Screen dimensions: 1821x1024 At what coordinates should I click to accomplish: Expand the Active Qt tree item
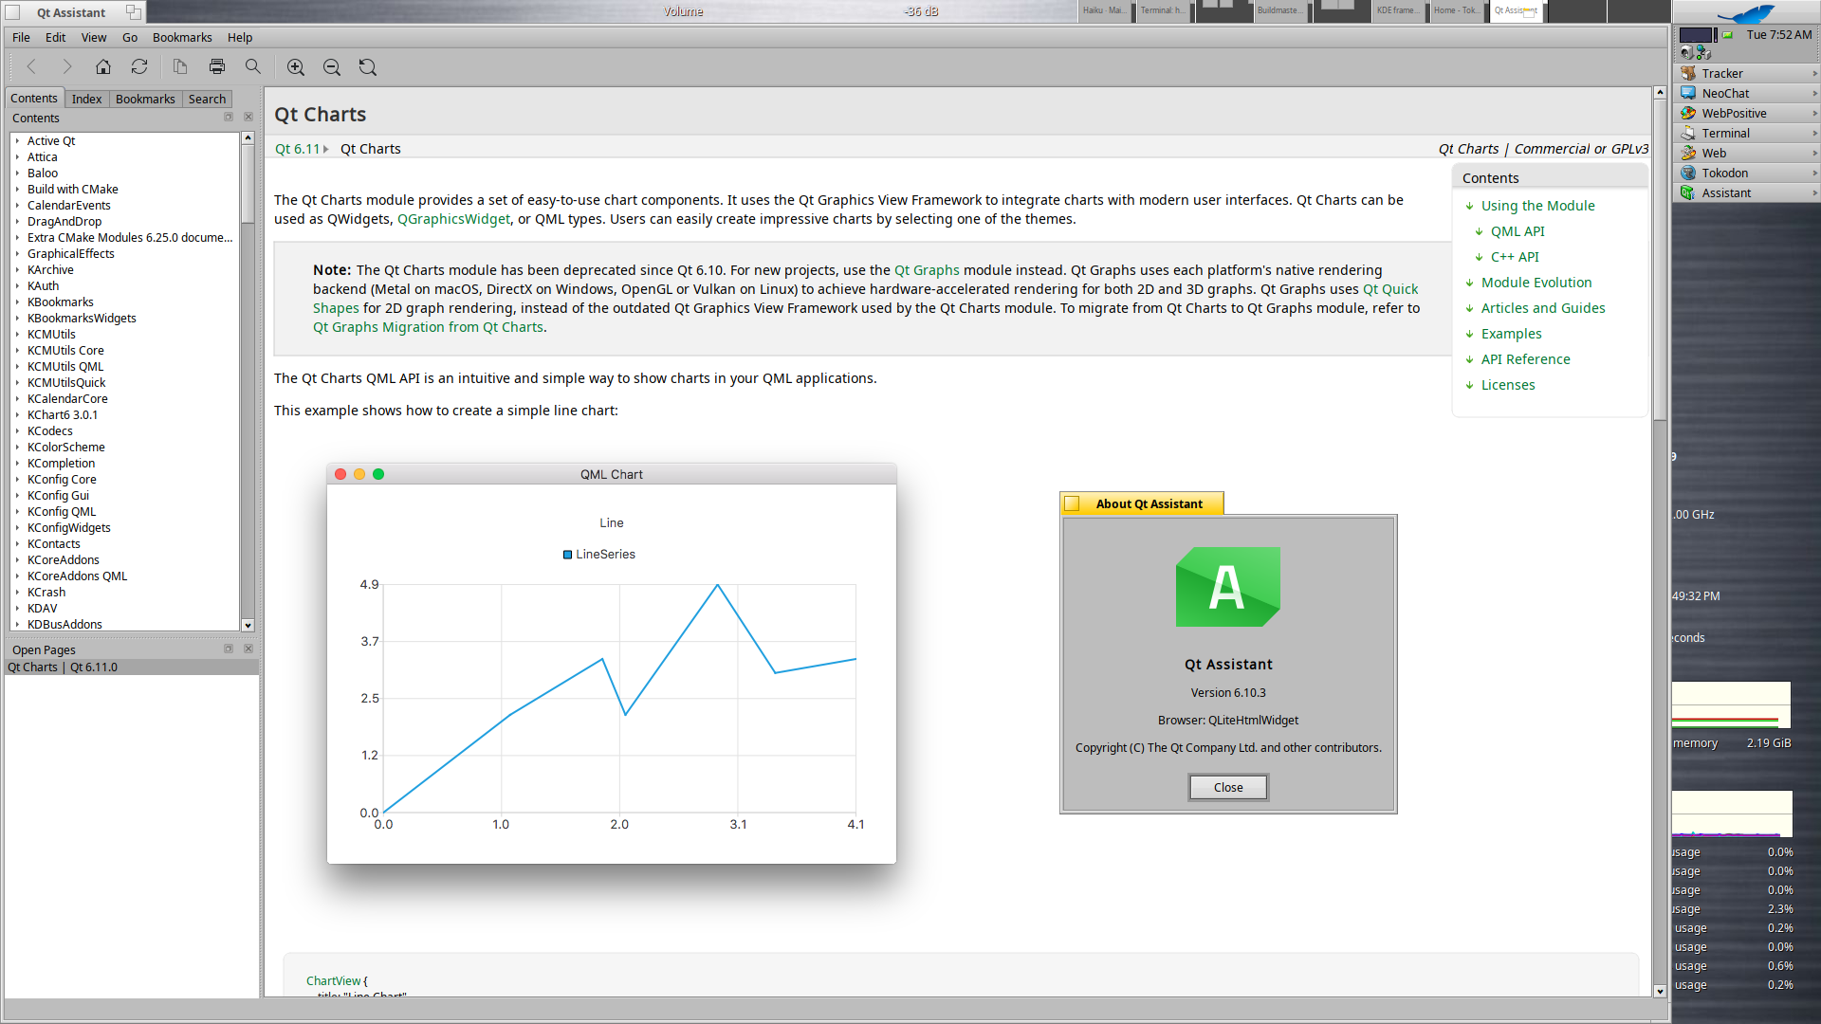(17, 141)
